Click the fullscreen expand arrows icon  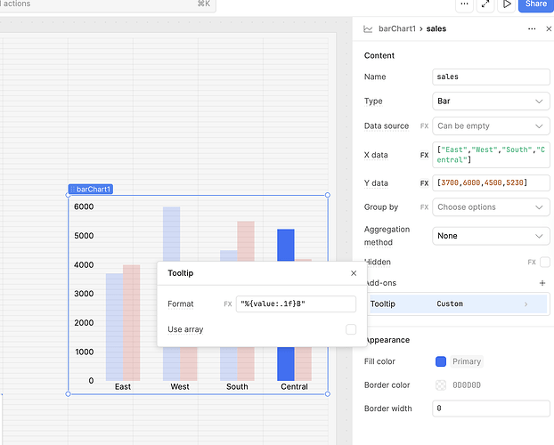(x=485, y=4)
